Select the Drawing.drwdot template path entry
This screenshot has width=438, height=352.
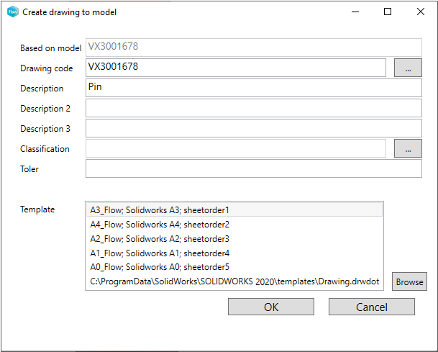[x=234, y=281]
